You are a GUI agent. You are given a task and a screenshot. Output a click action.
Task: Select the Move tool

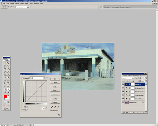[x=8, y=63]
